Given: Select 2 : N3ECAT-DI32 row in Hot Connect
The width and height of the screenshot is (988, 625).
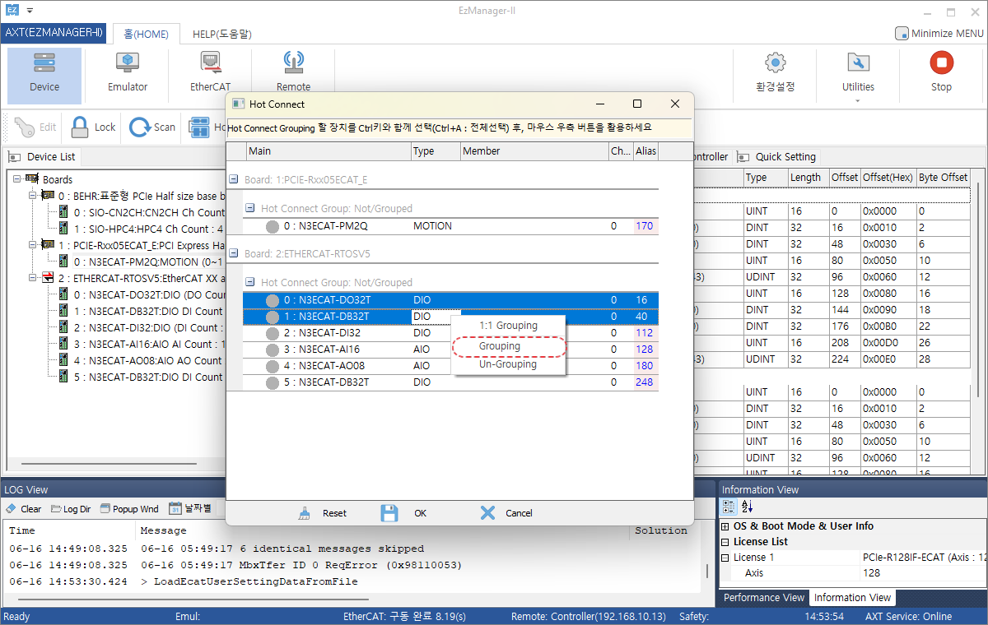Looking at the screenshot, I should pos(451,333).
